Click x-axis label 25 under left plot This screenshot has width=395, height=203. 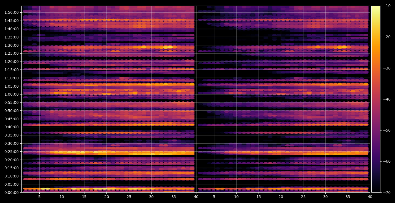pyautogui.click(x=129, y=197)
